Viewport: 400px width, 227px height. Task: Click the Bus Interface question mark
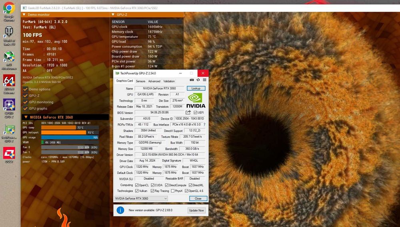[x=204, y=125]
